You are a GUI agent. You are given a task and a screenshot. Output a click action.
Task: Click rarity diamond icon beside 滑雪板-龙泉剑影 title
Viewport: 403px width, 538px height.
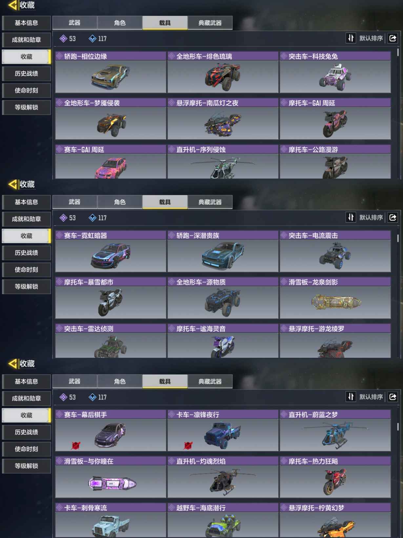284,282
